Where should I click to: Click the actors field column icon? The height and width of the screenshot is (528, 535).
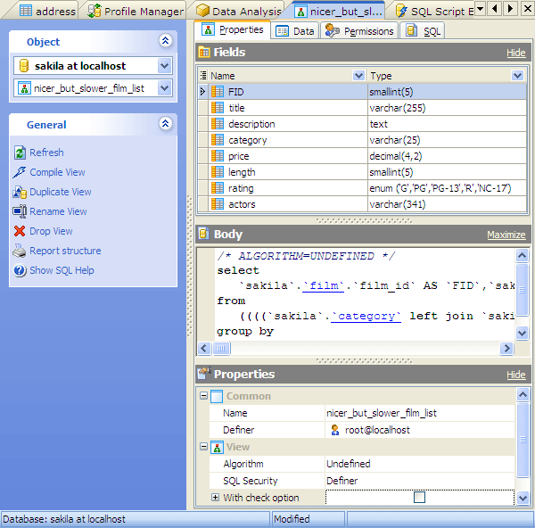coord(218,203)
